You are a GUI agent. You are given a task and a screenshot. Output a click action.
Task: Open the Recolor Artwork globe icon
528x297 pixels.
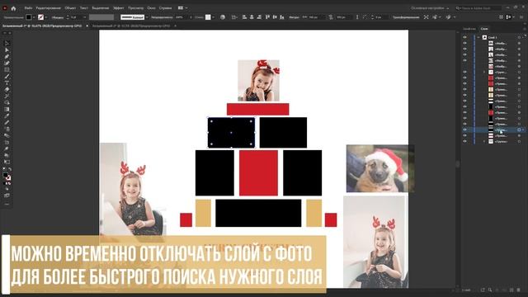[223, 17]
